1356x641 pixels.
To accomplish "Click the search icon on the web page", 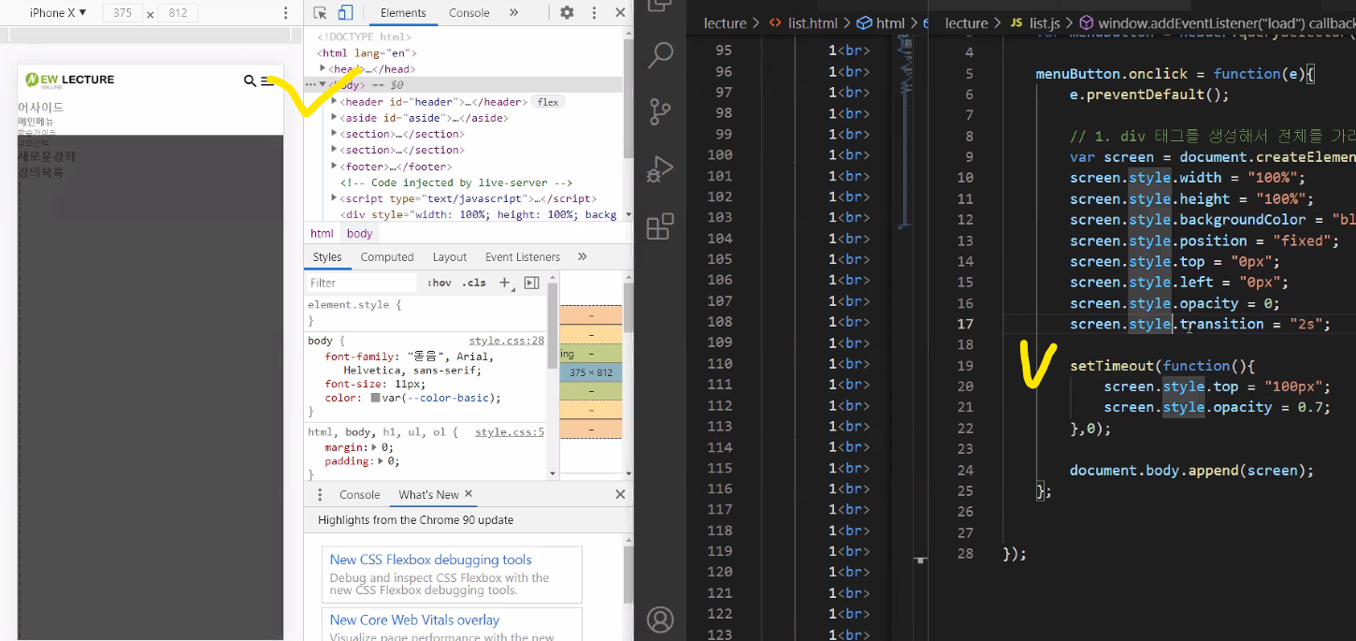I will click(x=250, y=81).
